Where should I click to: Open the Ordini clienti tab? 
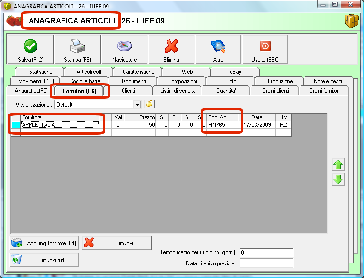pyautogui.click(x=276, y=91)
